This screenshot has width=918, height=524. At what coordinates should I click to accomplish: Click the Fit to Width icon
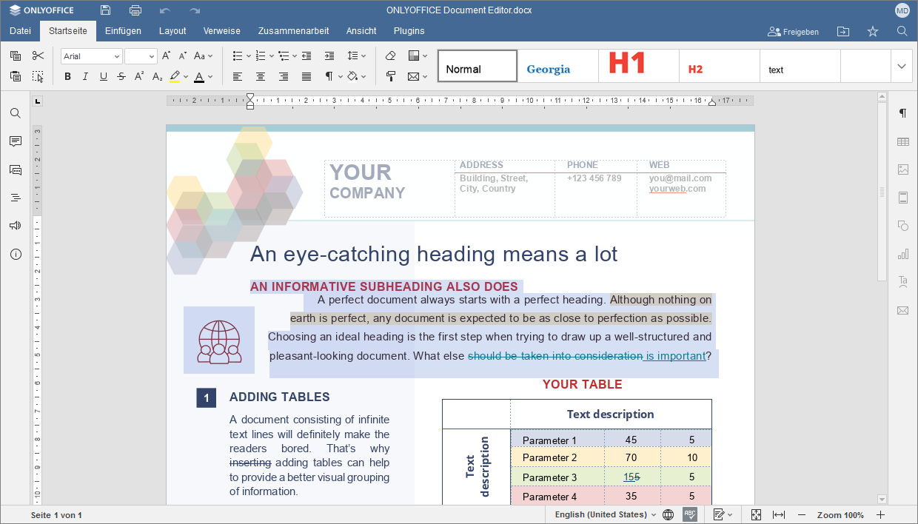[778, 514]
